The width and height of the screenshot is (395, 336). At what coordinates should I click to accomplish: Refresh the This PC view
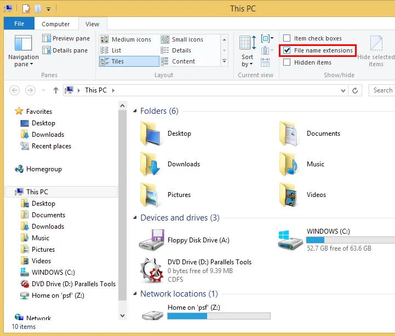(355, 90)
